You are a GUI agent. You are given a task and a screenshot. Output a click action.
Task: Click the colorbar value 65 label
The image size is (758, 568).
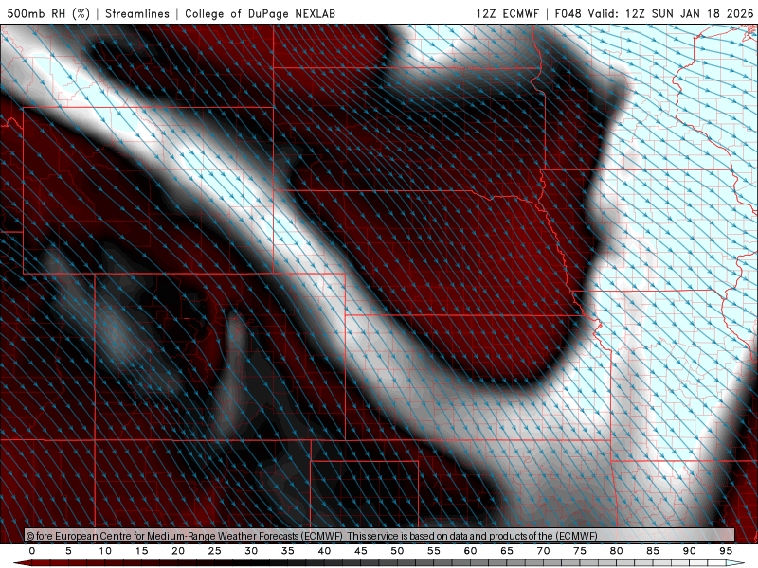click(x=507, y=551)
